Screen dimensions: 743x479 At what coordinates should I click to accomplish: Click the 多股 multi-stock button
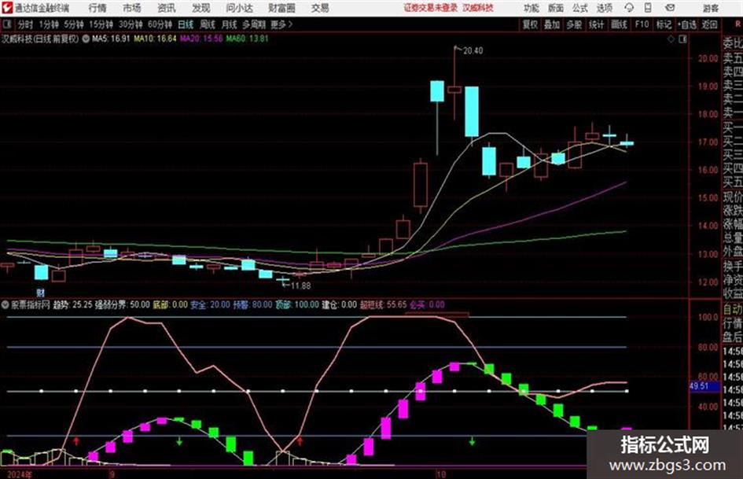[574, 24]
